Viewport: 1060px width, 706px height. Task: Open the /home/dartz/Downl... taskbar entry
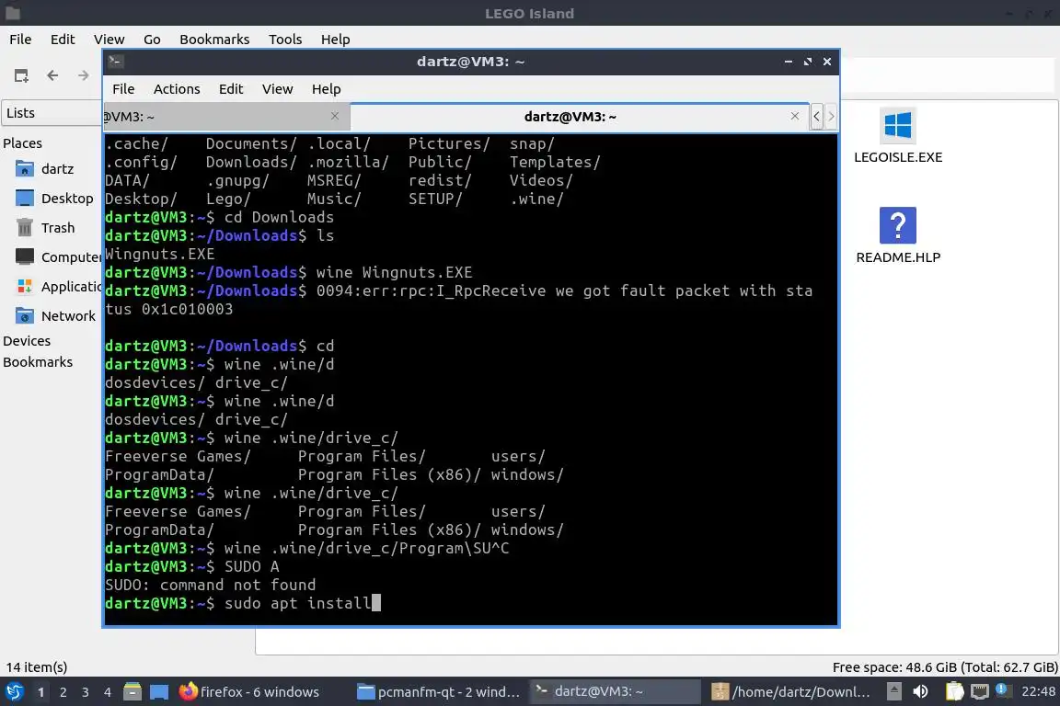point(792,692)
